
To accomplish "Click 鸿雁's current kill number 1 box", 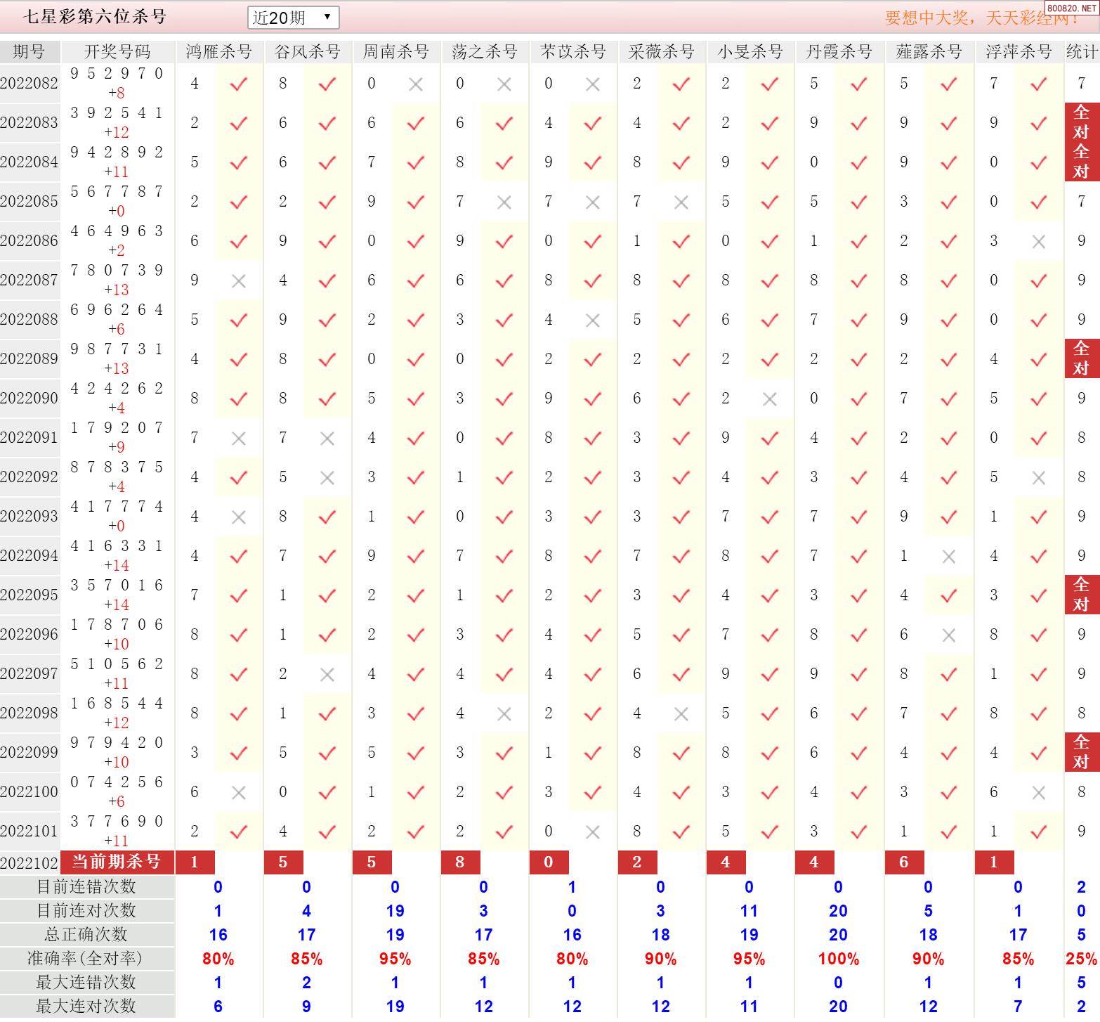I will tap(195, 862).
